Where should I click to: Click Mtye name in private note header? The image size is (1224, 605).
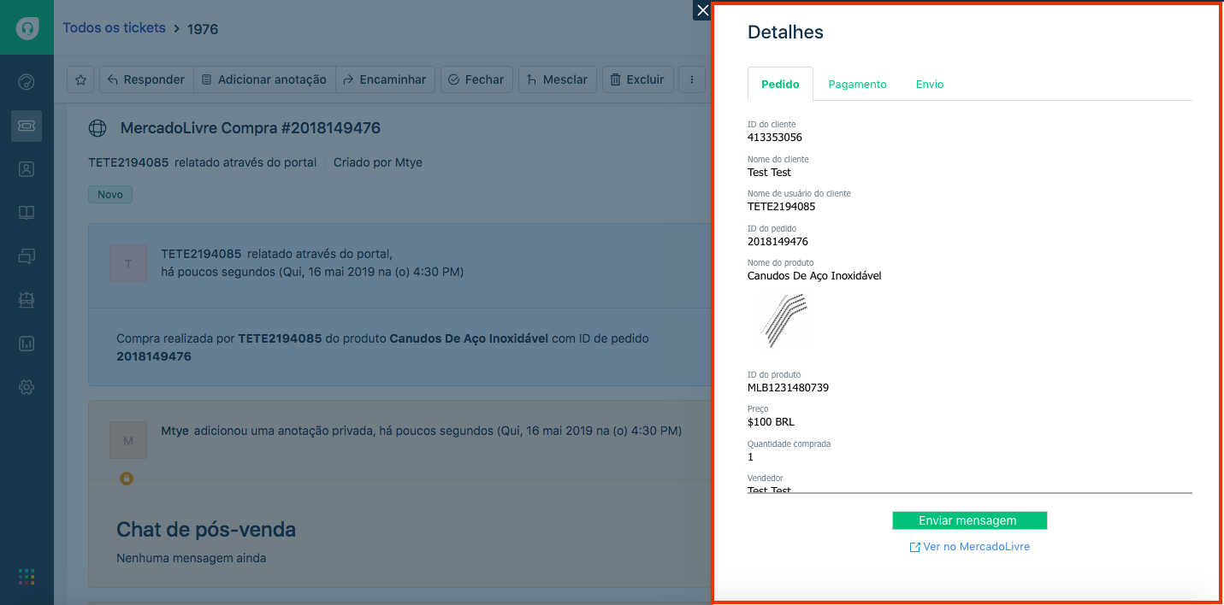pyautogui.click(x=176, y=432)
